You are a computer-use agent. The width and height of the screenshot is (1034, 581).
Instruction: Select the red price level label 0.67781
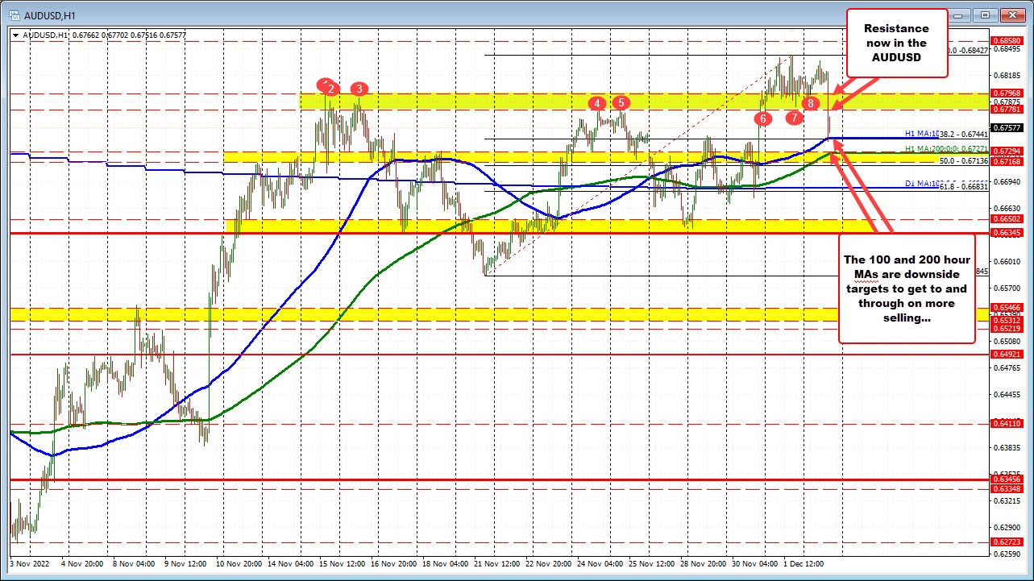coord(1007,110)
